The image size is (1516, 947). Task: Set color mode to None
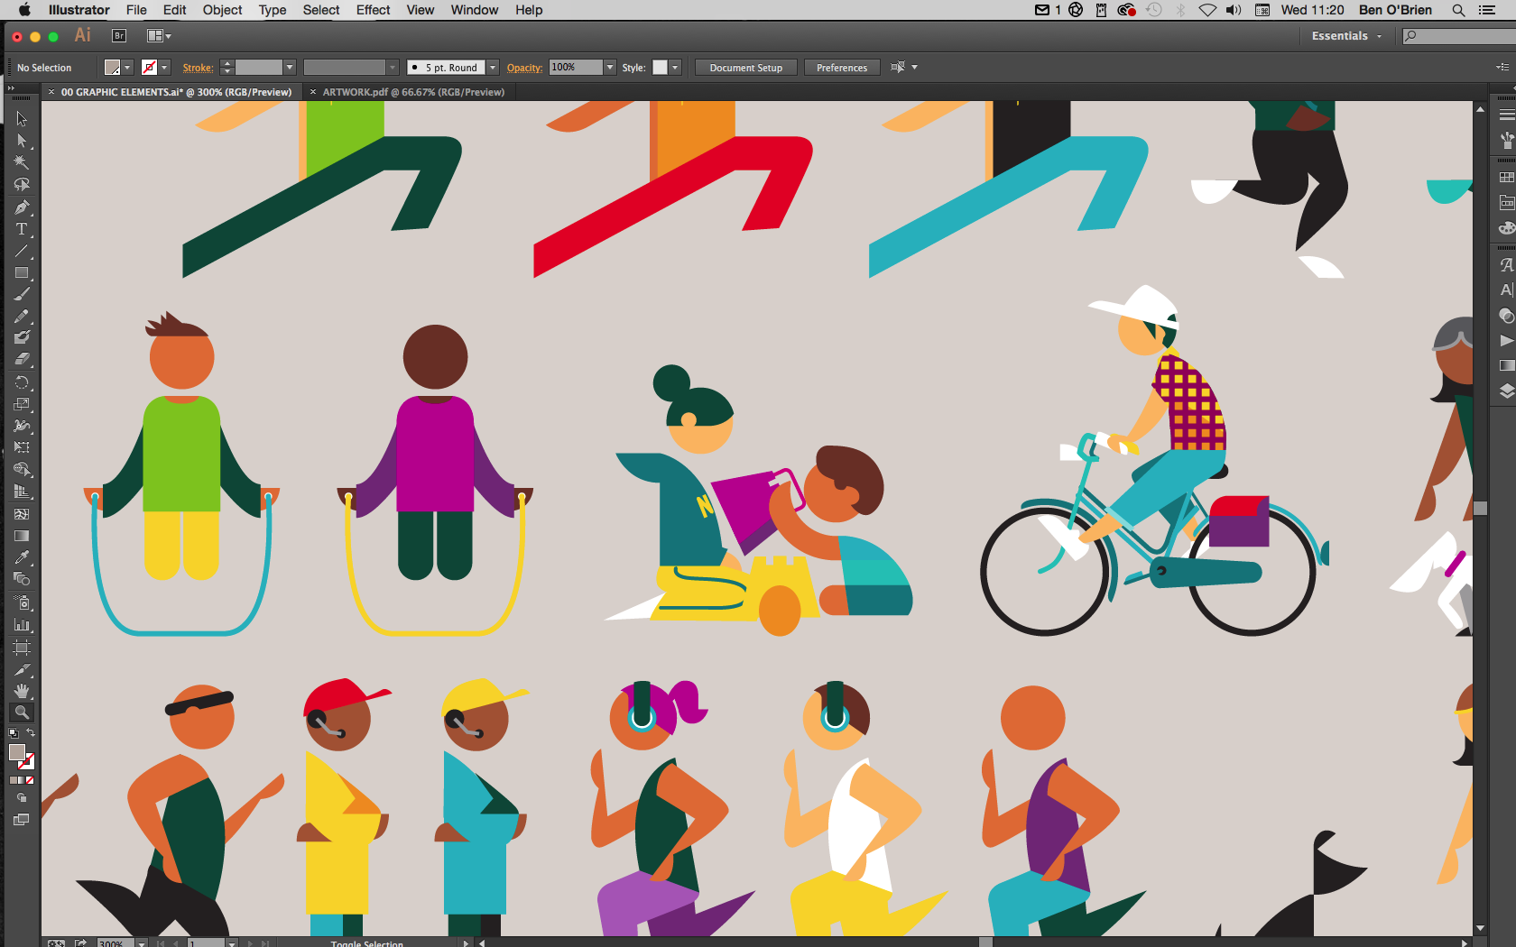[30, 780]
